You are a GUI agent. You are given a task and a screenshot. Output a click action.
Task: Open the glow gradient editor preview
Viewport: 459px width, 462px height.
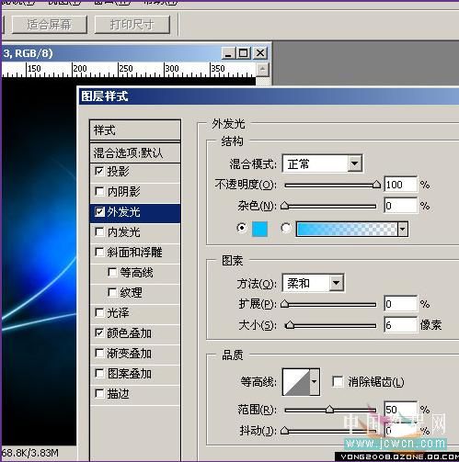(x=347, y=229)
